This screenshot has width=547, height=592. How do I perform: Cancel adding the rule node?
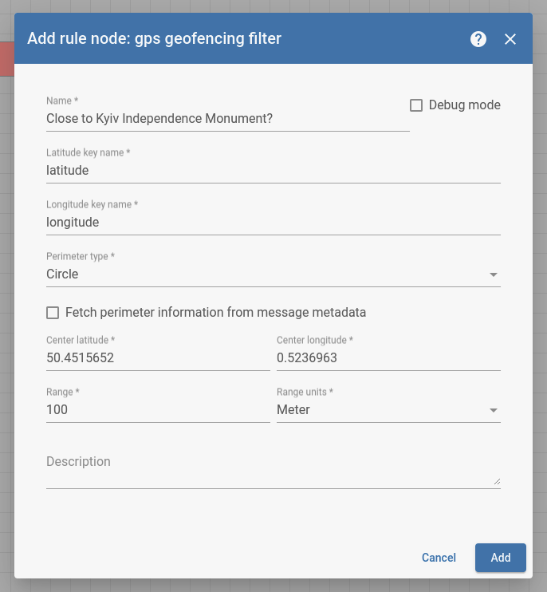439,558
